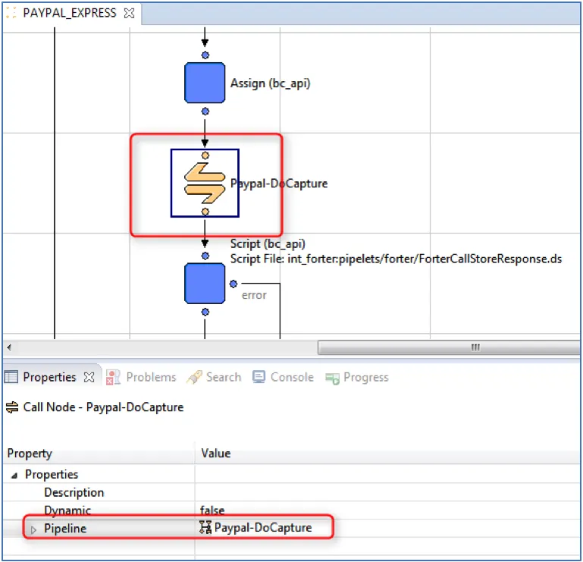Image resolution: width=583 pixels, height=562 pixels.
Task: Click the empty Description value cell
Action: pos(387,492)
